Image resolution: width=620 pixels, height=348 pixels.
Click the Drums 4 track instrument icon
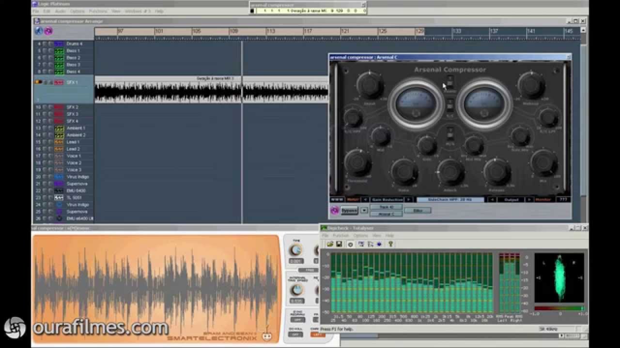click(x=59, y=44)
